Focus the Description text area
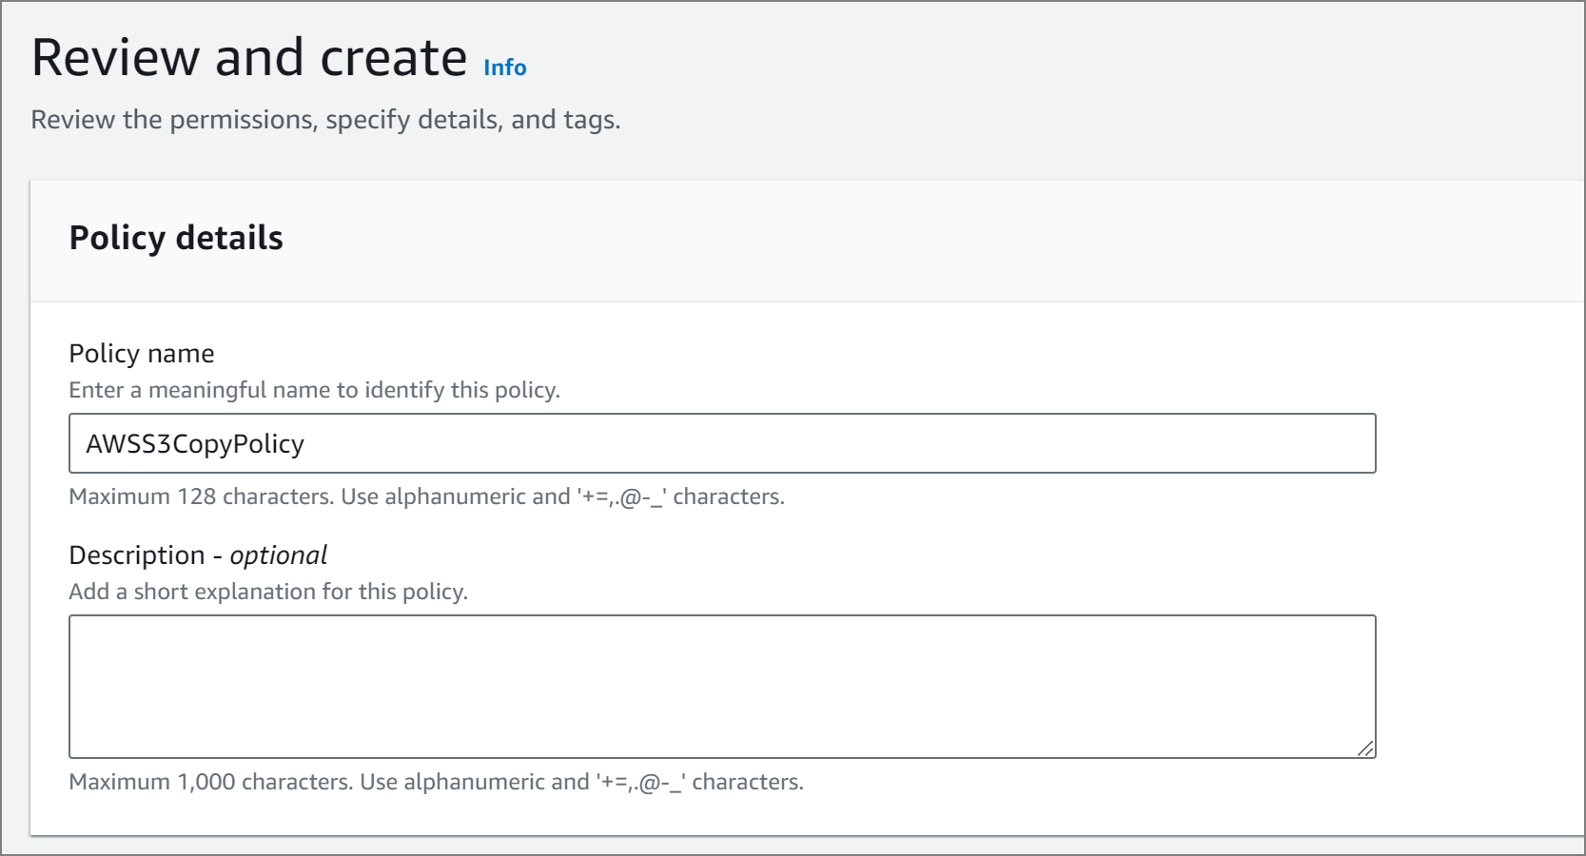 pyautogui.click(x=721, y=686)
